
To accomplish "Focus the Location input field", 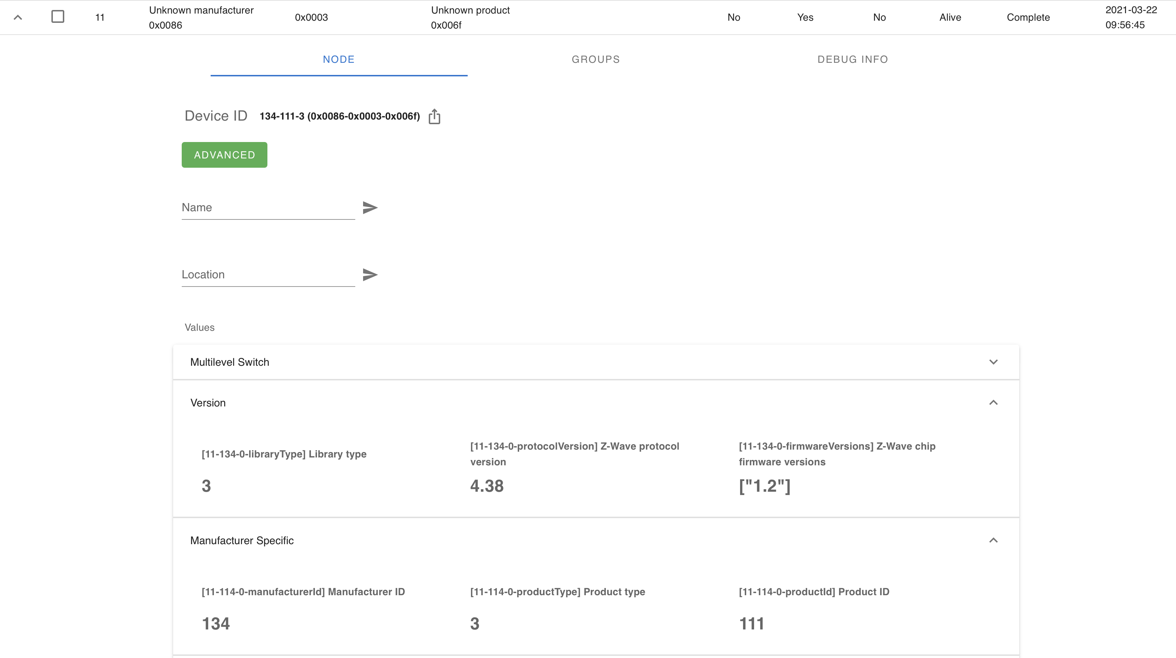I will (x=268, y=275).
